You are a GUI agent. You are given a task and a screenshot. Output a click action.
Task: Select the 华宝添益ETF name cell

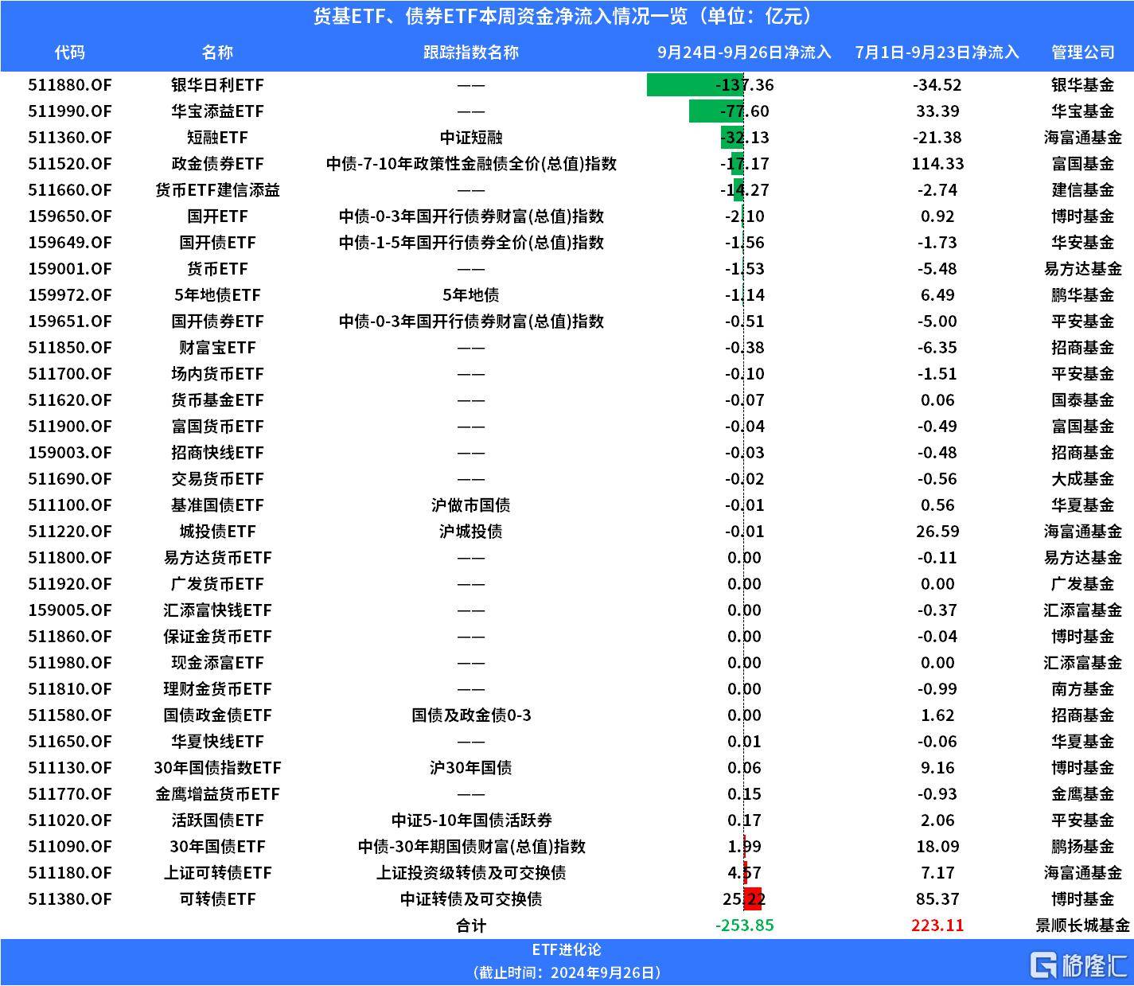(217, 111)
